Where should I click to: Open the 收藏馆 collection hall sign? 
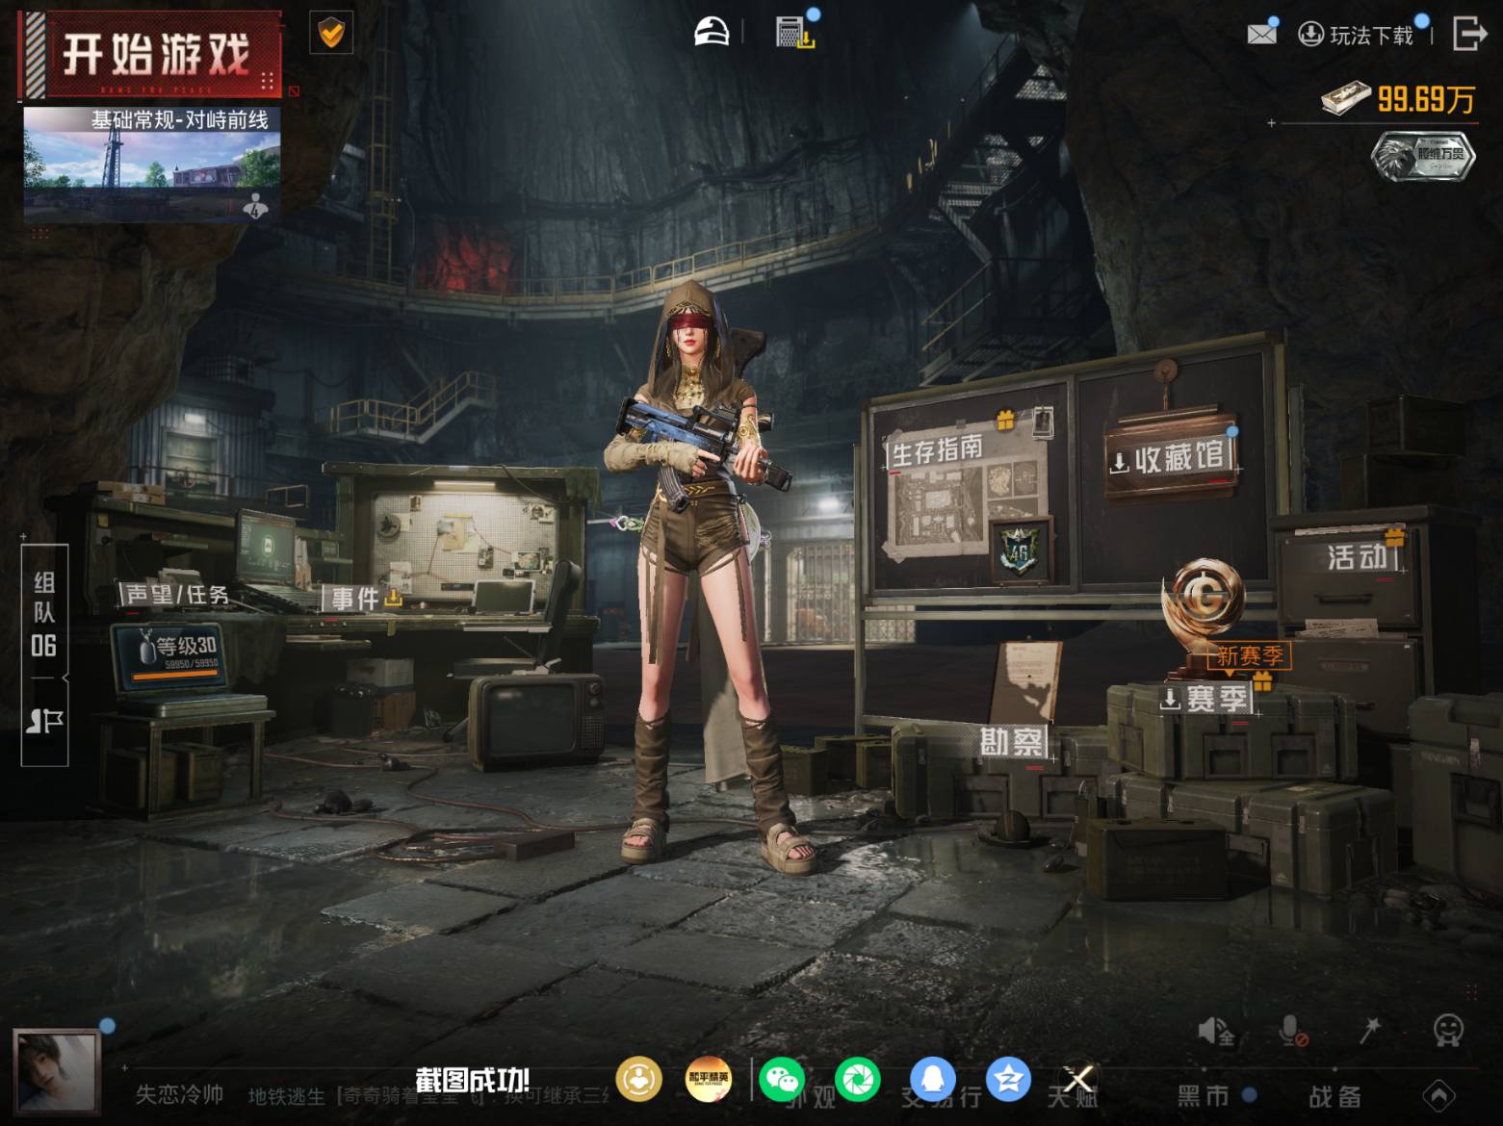click(1171, 458)
